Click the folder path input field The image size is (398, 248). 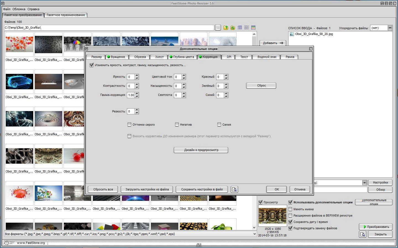[109, 28]
